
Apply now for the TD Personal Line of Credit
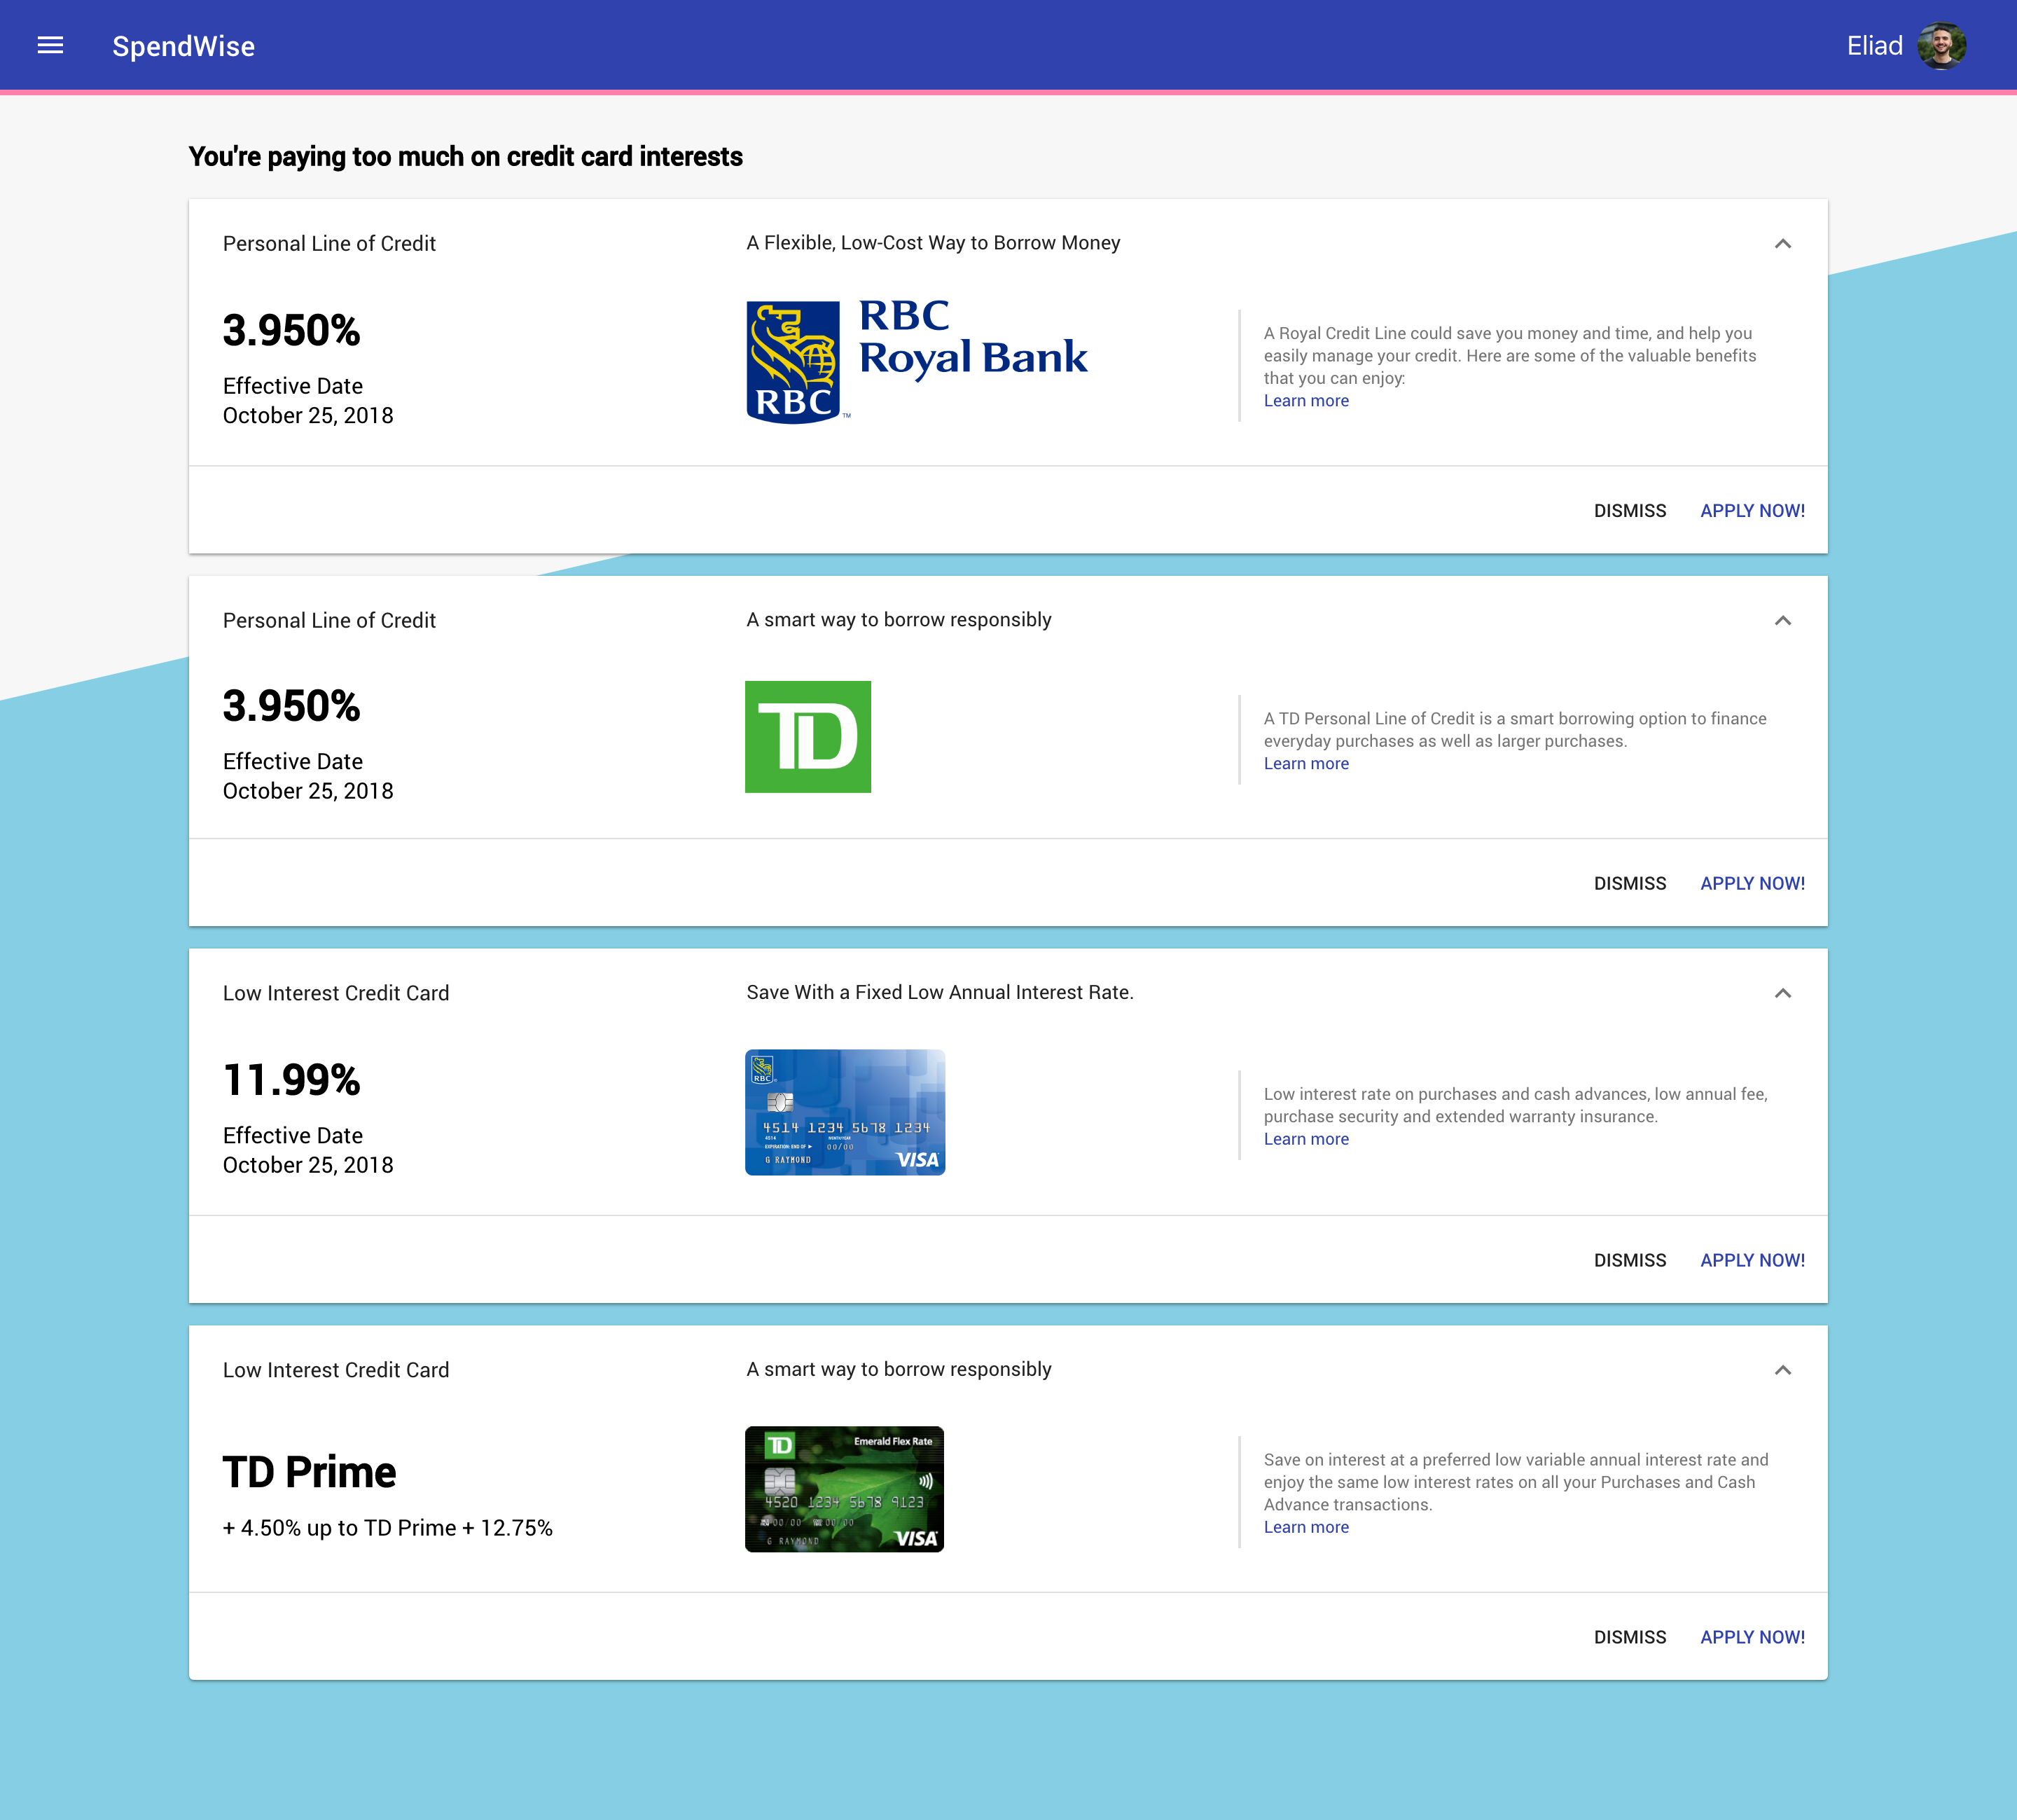pos(1752,884)
